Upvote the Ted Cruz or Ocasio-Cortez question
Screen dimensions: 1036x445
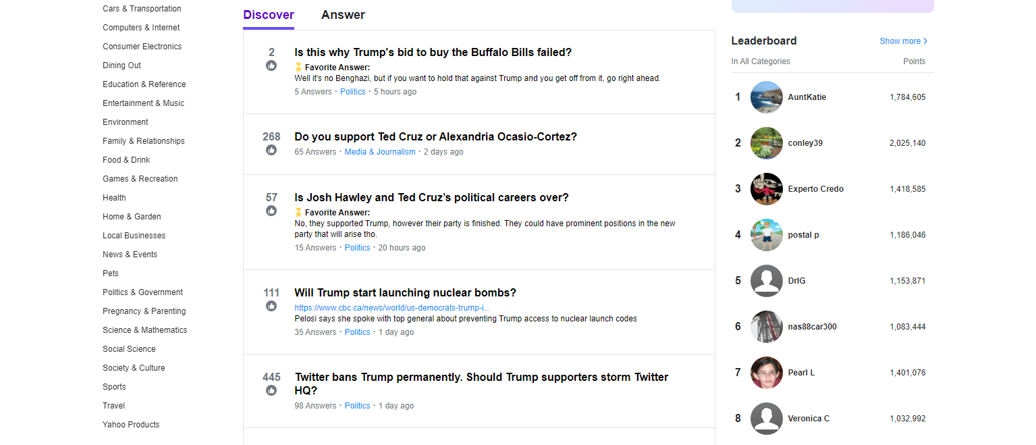271,150
